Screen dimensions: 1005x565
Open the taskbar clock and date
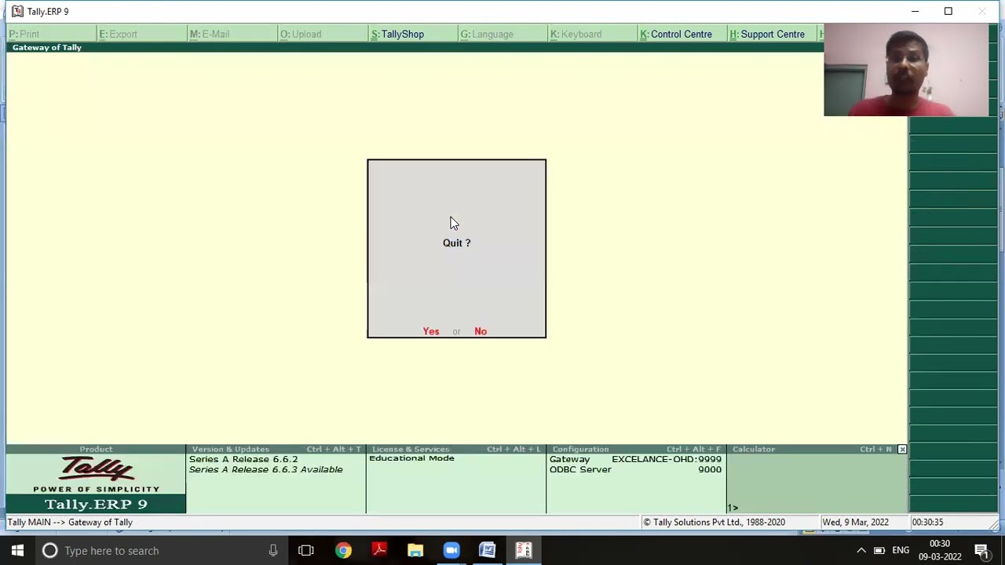coord(940,550)
